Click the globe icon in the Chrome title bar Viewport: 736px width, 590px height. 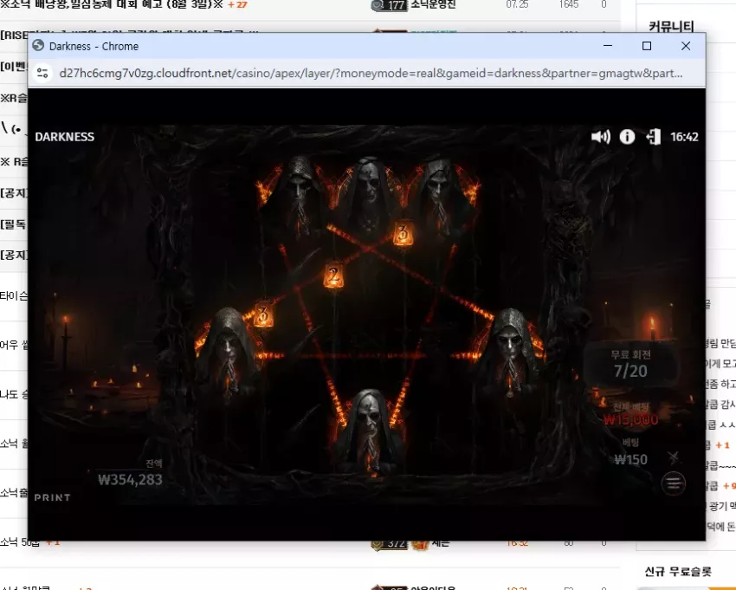click(x=38, y=46)
